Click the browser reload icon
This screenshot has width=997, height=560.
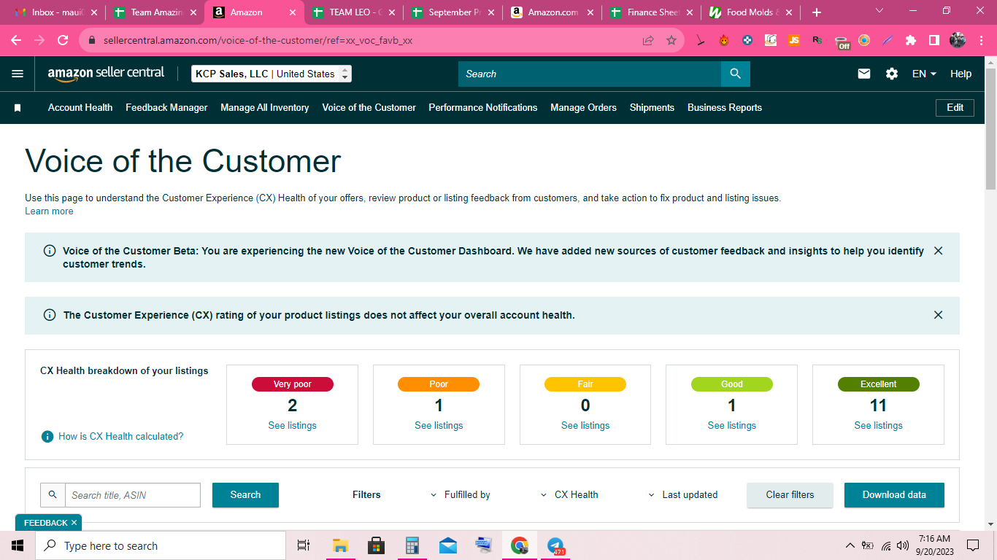63,41
